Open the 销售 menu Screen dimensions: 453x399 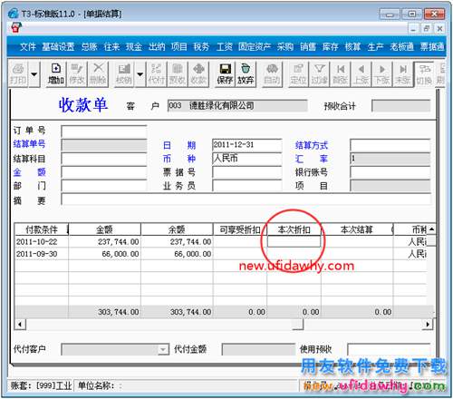point(308,46)
